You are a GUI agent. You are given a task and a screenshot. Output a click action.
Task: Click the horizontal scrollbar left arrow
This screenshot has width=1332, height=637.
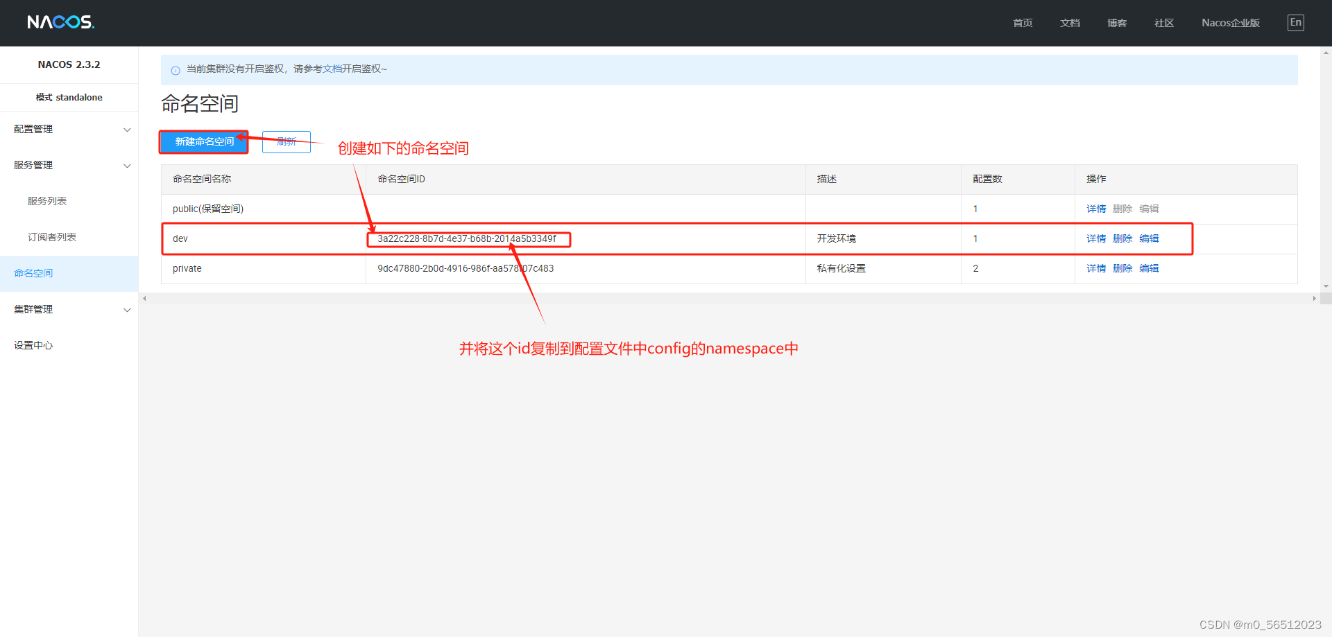tap(144, 299)
